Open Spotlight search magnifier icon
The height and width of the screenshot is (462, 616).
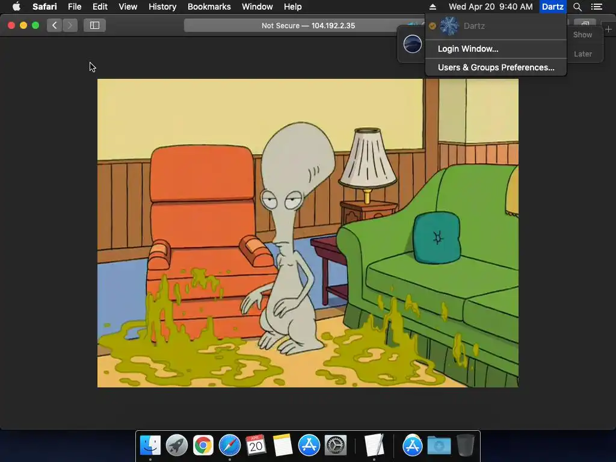(x=577, y=7)
